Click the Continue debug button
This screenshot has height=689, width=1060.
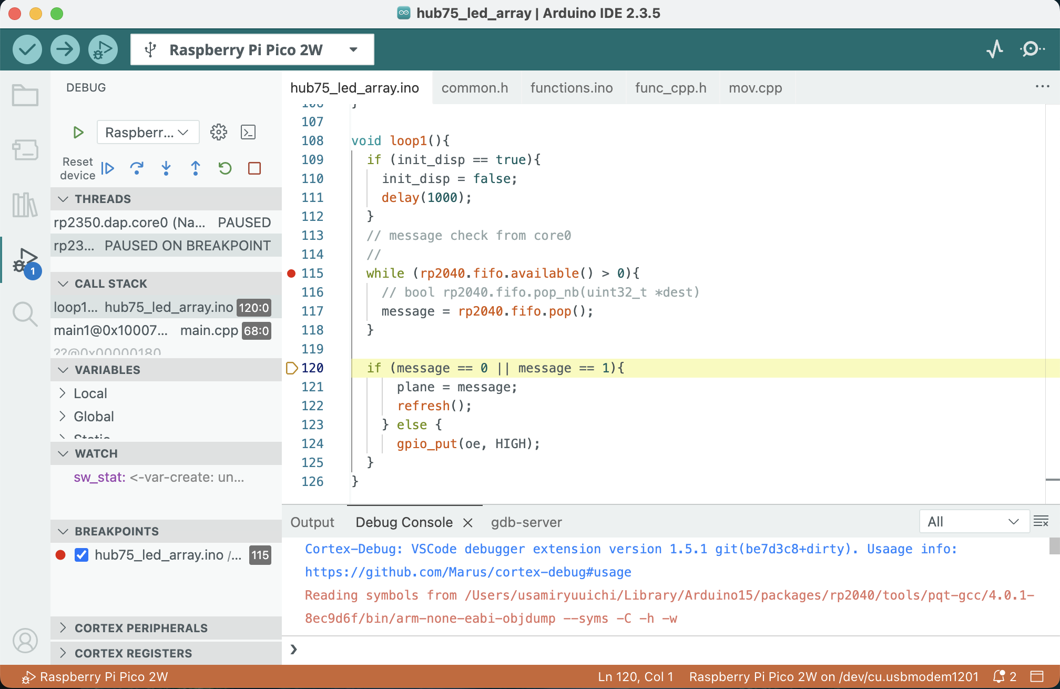[108, 168]
